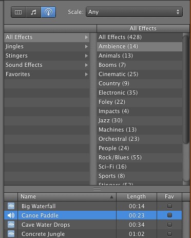This screenshot has height=238, width=191.
Task: Open the Scale dropdown set to Any
Action: (x=134, y=12)
